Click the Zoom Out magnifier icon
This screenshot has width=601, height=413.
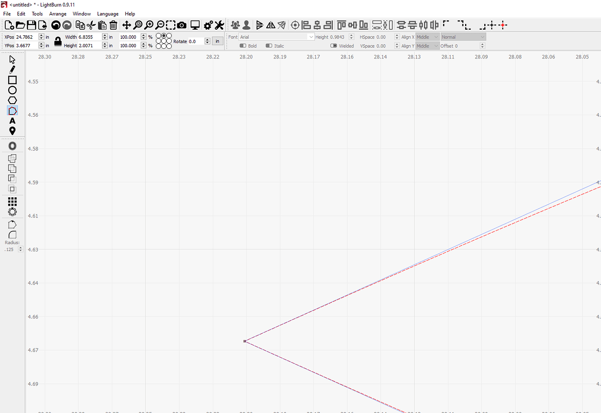click(160, 25)
